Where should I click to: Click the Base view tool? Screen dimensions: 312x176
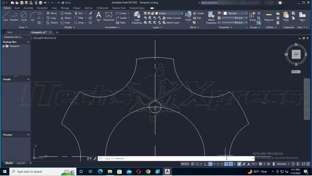[302, 16]
